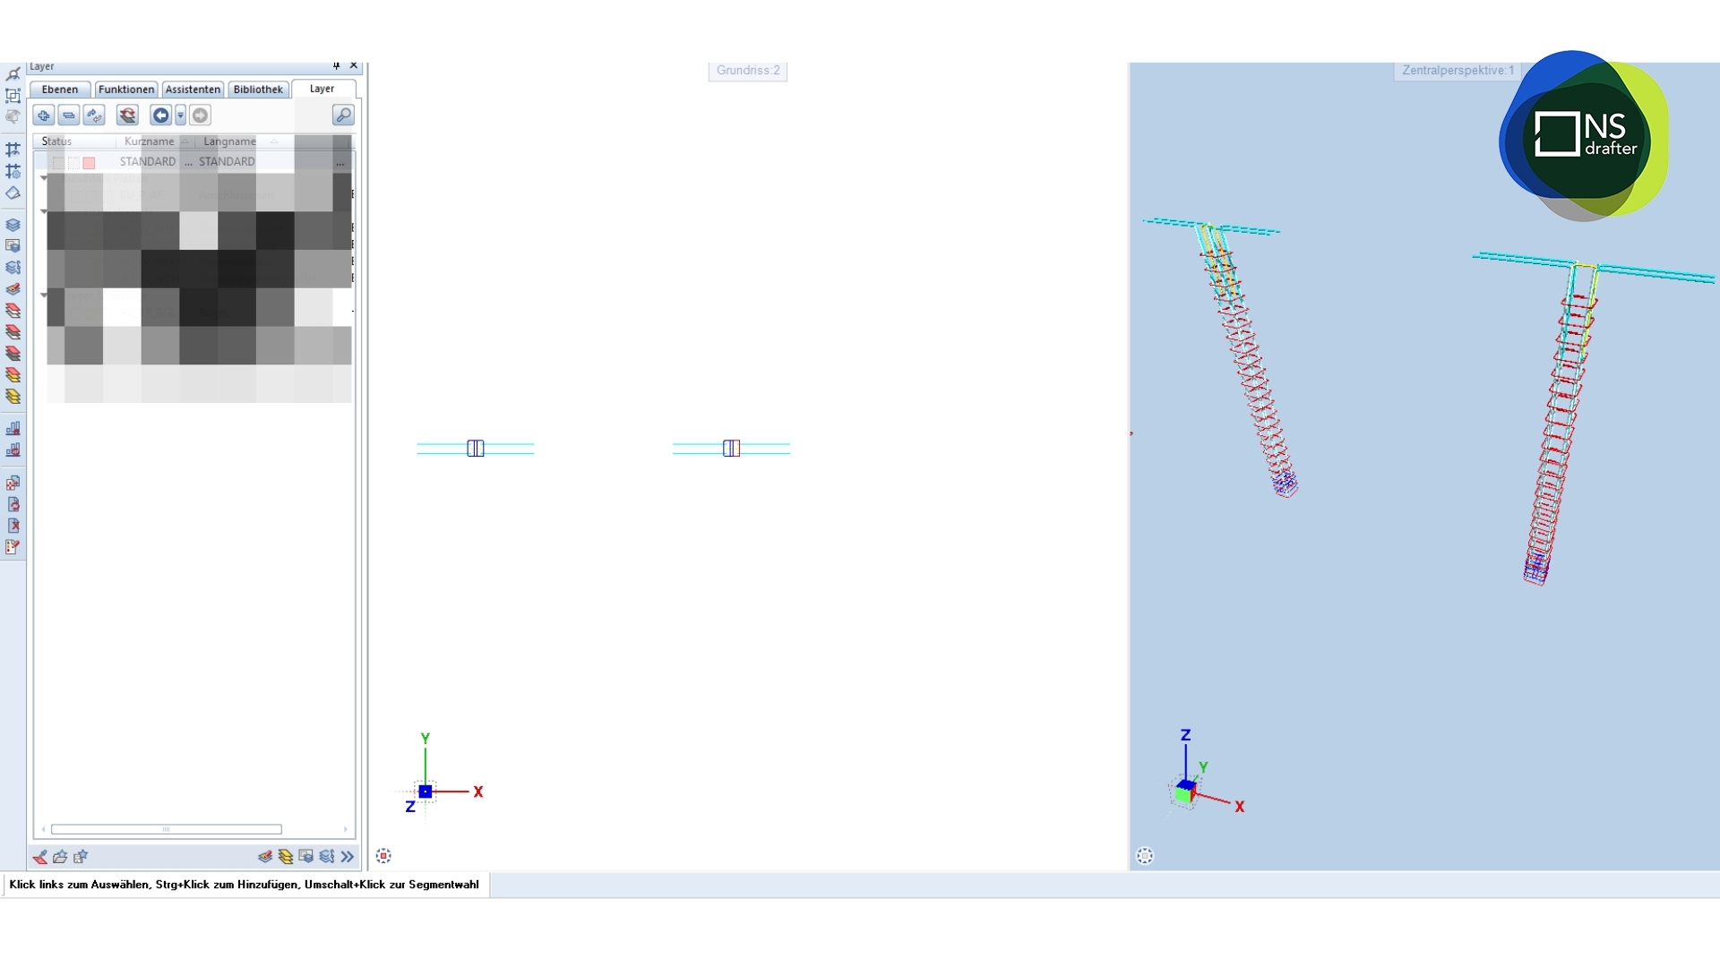Click the magnifier search icon in the Layer panel
Viewport: 1720px width, 967px height.
[x=343, y=116]
